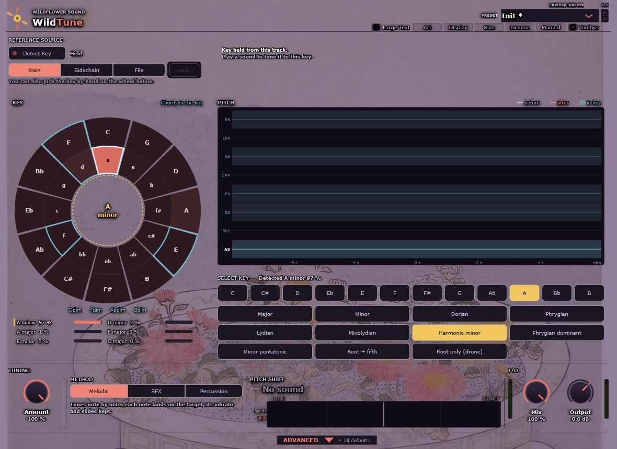Image resolution: width=617 pixels, height=449 pixels.
Task: Select the Percussion method tab
Action: tap(214, 391)
